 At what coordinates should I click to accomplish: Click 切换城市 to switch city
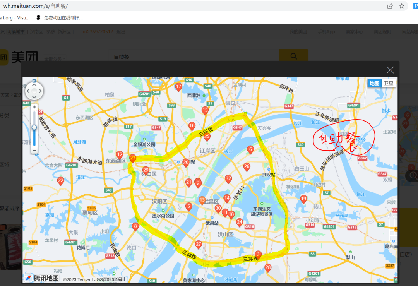click(x=16, y=32)
